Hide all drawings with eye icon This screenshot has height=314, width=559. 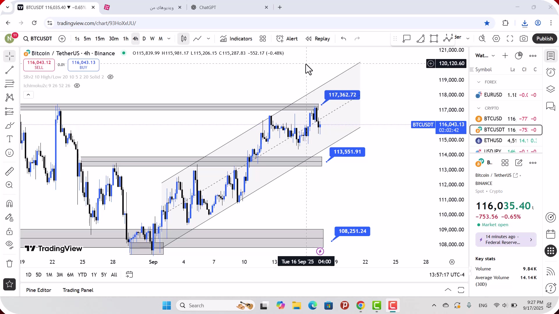click(10, 245)
